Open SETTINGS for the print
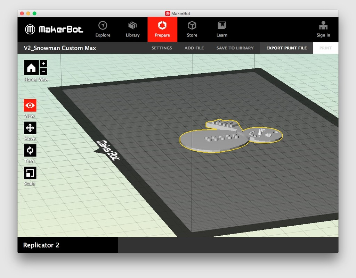The image size is (356, 278). tap(162, 48)
